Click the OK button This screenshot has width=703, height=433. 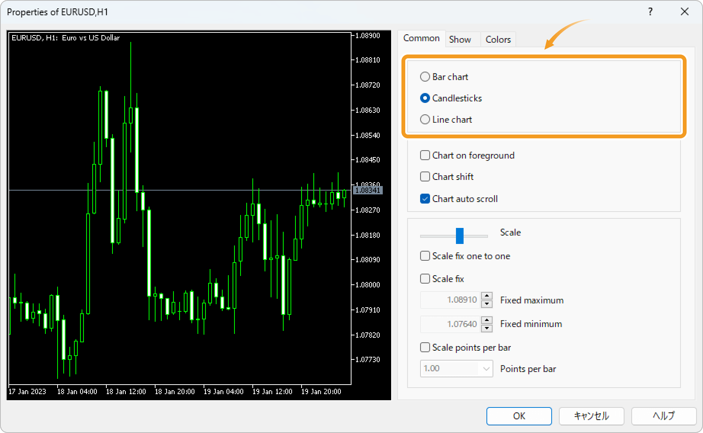(519, 416)
